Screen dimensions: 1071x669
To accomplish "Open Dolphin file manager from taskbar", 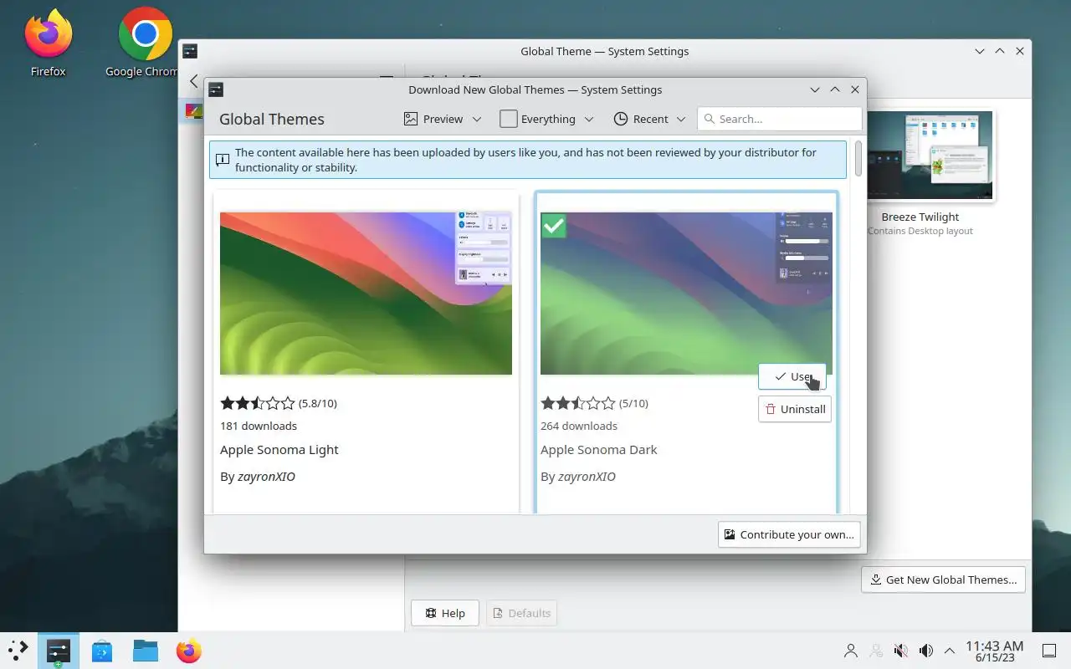I will pyautogui.click(x=146, y=651).
